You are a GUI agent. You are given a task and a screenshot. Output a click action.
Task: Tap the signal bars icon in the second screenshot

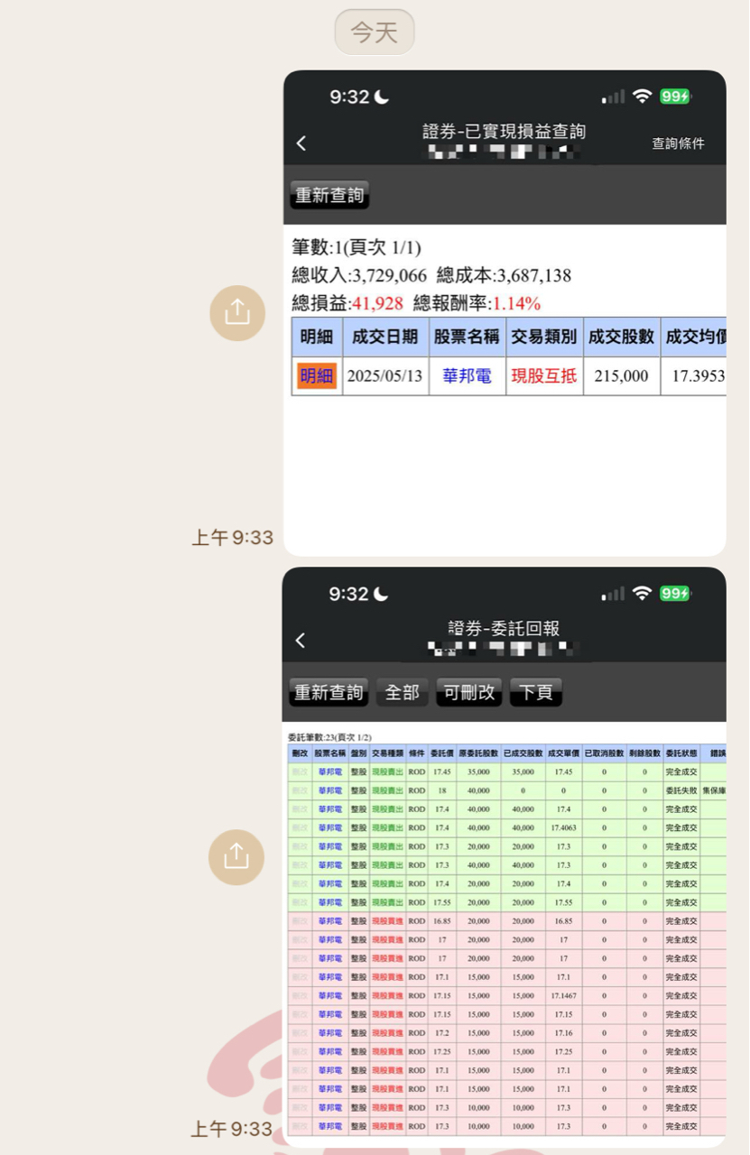(613, 594)
